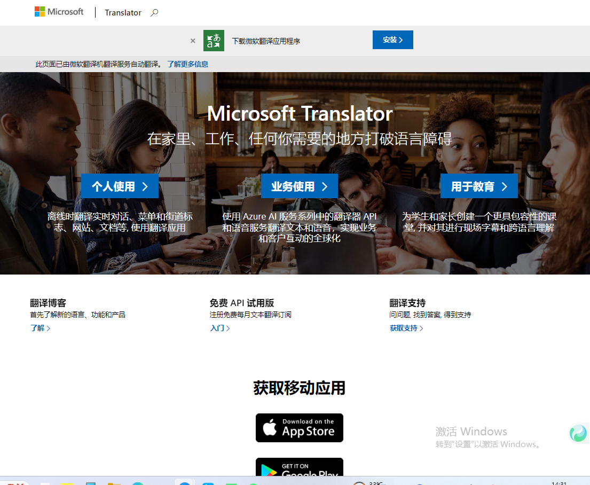Open the 了解 link under 翻译博客
The width and height of the screenshot is (590, 485).
pyautogui.click(x=40, y=328)
